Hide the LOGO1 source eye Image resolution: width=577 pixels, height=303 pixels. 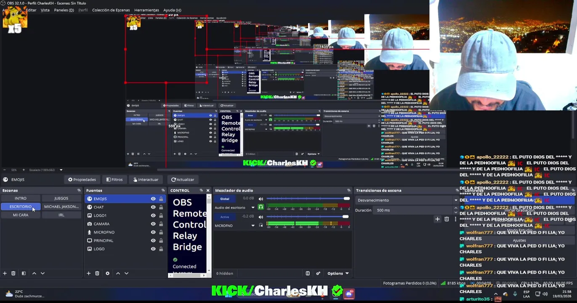(x=153, y=215)
